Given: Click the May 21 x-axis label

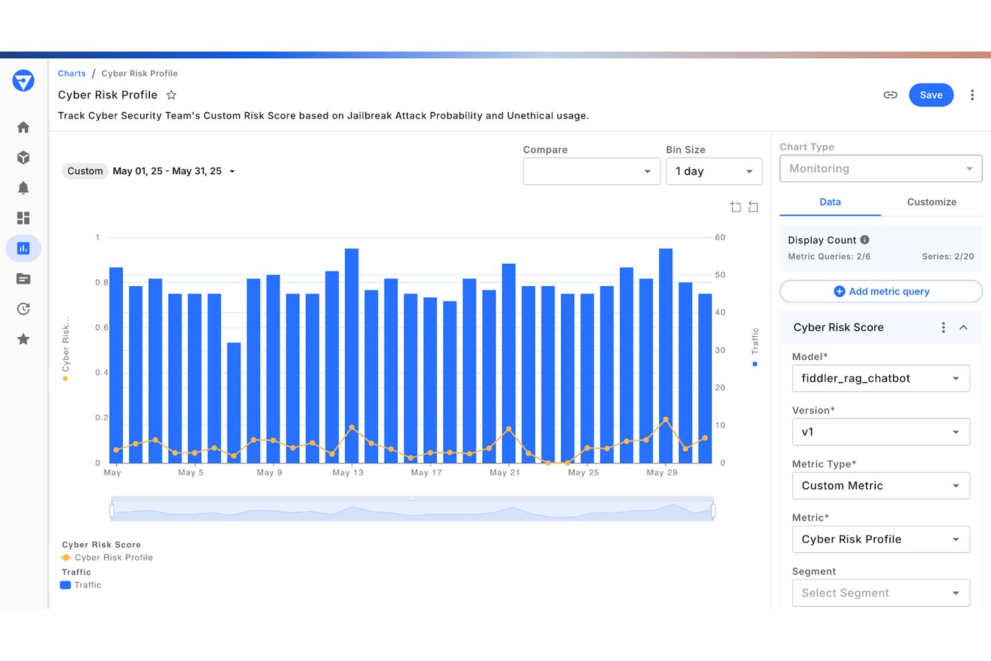Looking at the screenshot, I should point(504,473).
